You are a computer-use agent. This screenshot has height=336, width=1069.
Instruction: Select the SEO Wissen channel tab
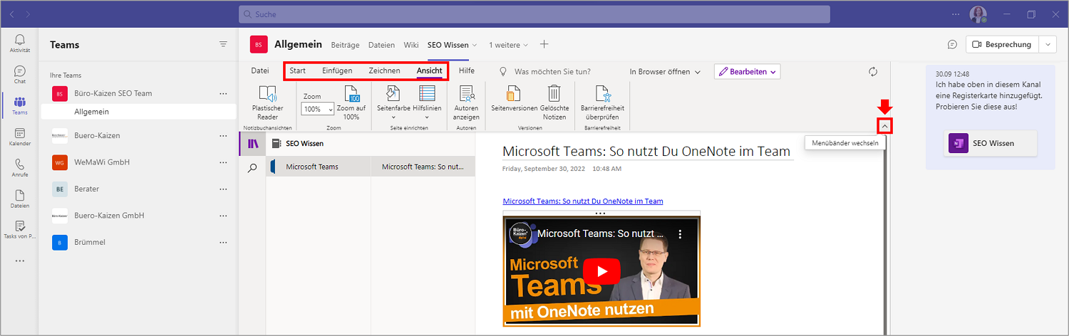click(x=448, y=44)
